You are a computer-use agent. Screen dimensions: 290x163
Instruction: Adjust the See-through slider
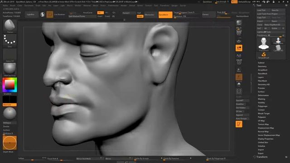pos(222,2)
